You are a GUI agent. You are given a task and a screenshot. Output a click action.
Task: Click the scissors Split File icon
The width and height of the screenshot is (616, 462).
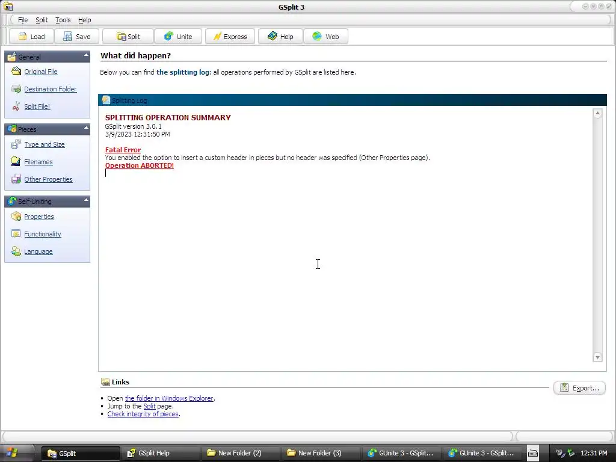click(16, 106)
